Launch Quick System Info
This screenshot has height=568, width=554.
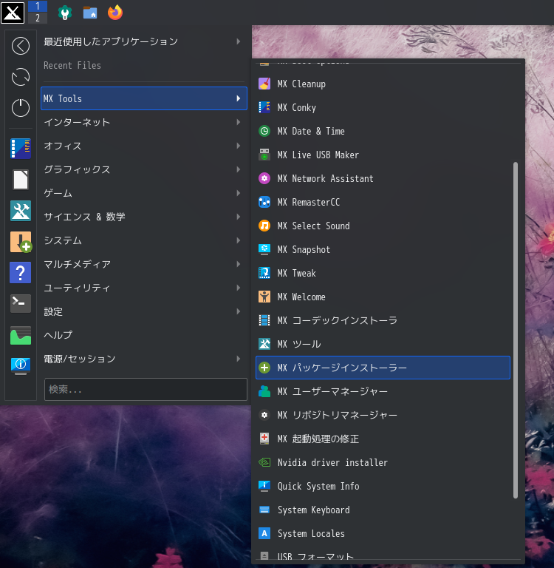coord(383,486)
